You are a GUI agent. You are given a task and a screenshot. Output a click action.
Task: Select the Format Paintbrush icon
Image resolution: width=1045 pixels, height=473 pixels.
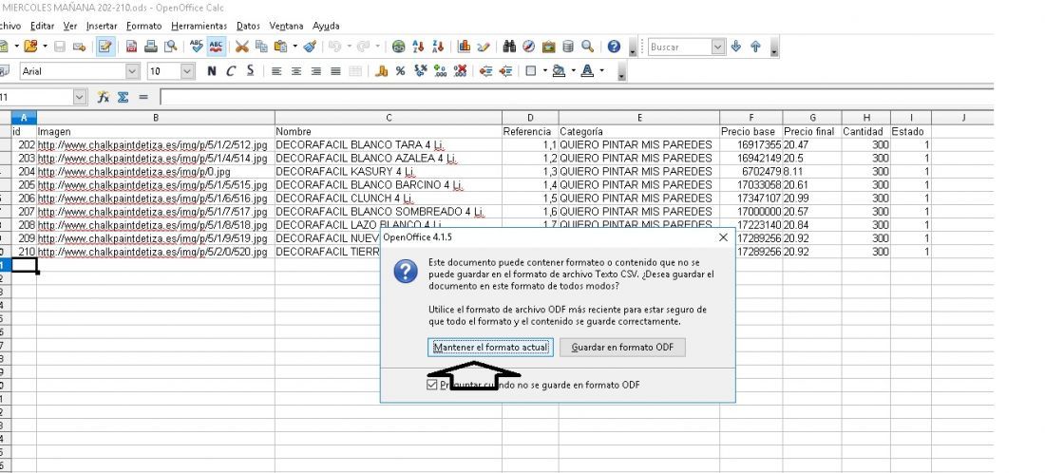[x=310, y=47]
